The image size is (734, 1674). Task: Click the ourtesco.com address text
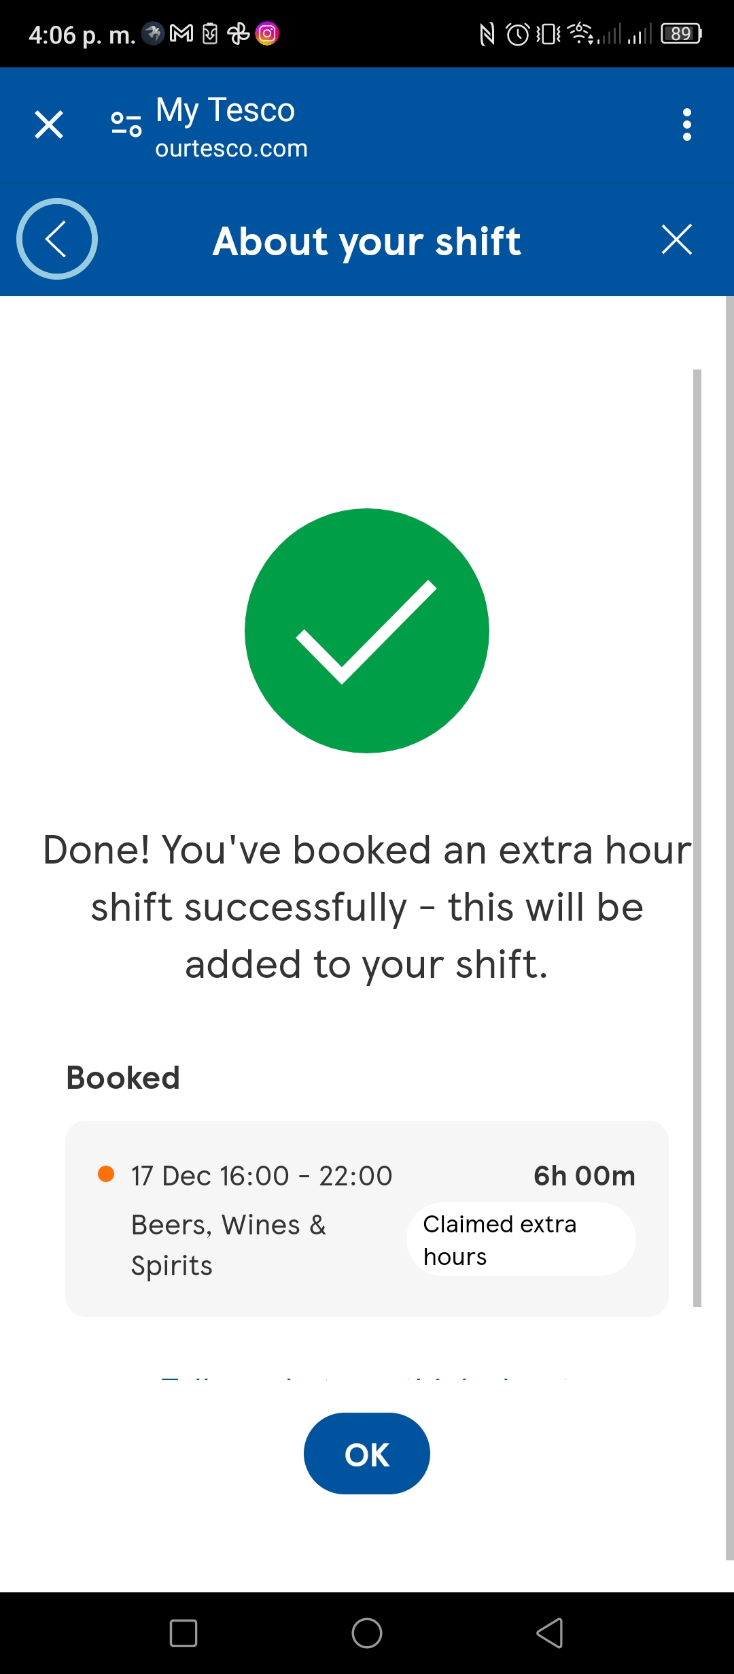pyautogui.click(x=232, y=148)
